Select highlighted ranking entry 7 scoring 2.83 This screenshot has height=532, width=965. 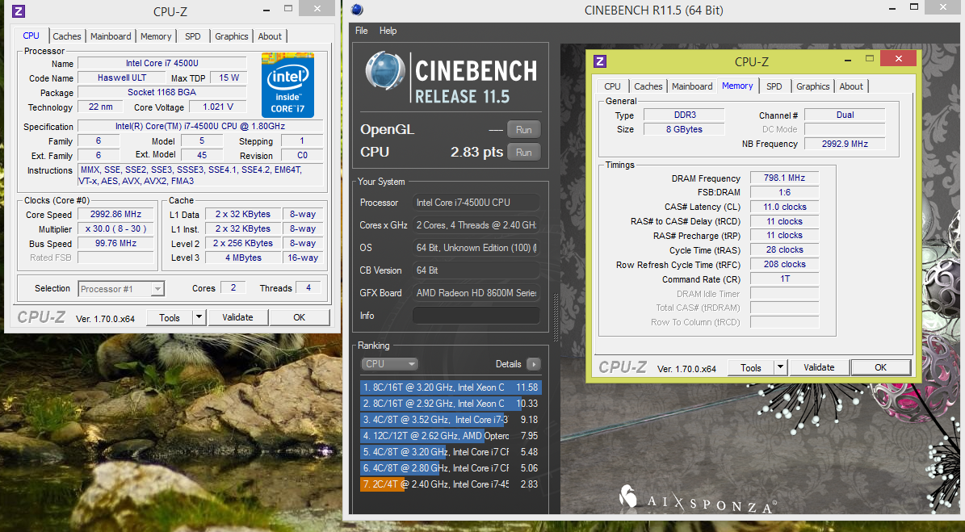(x=451, y=484)
